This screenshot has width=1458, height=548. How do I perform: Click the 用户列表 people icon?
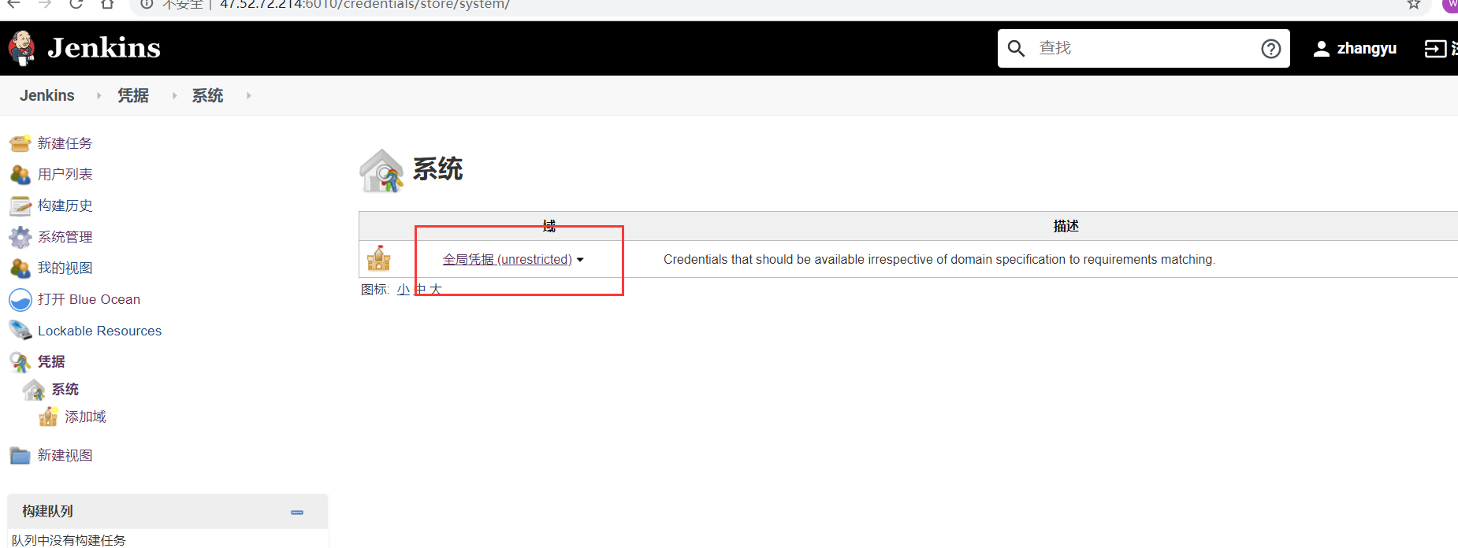(x=20, y=174)
